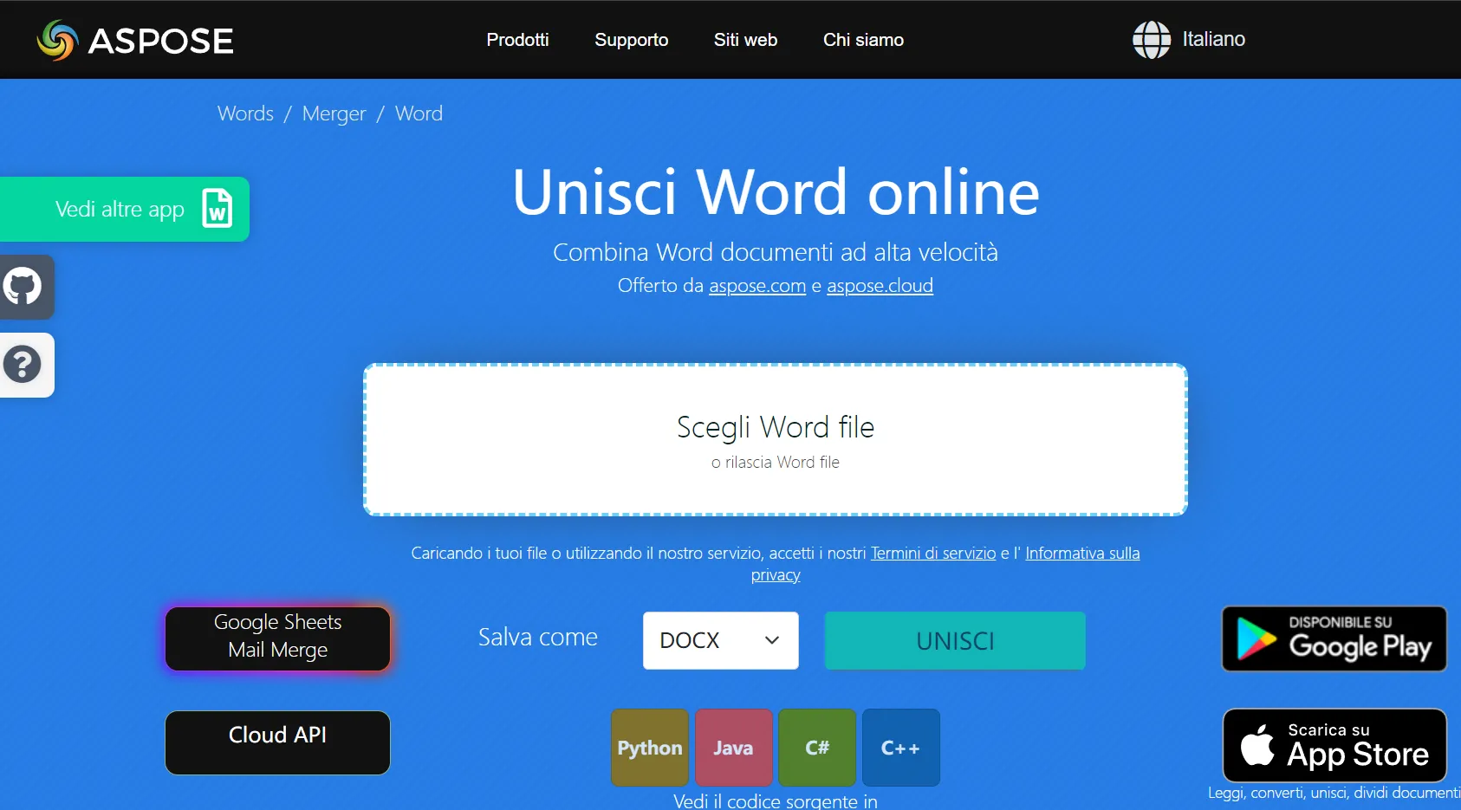
Task: Go to Merger breadcrumb
Action: click(x=334, y=113)
